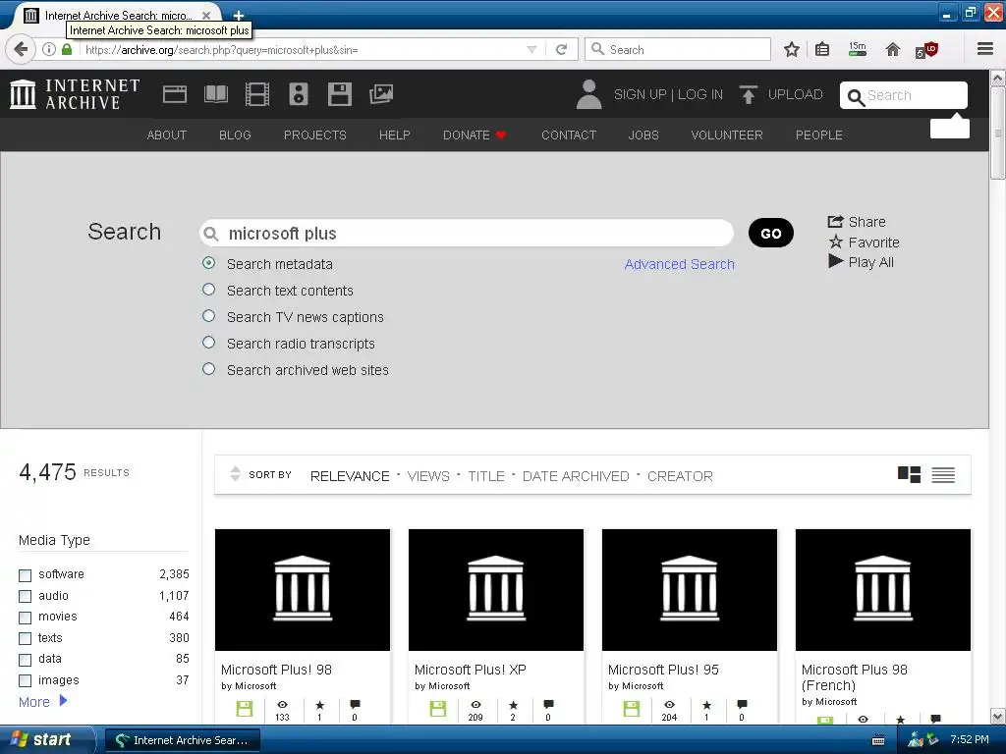Check the software media type filter

tap(25, 575)
